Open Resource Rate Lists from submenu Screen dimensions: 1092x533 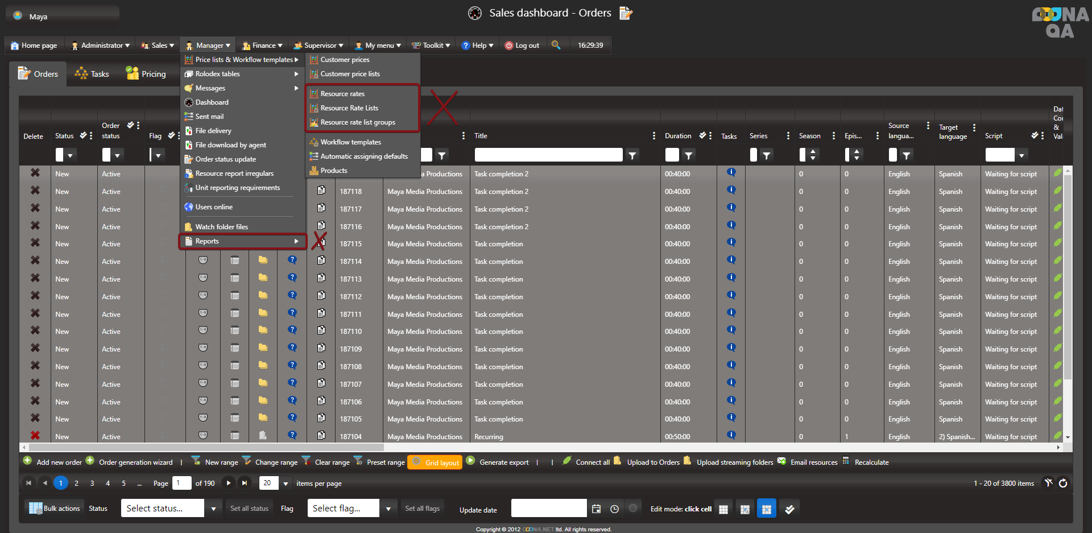click(349, 108)
